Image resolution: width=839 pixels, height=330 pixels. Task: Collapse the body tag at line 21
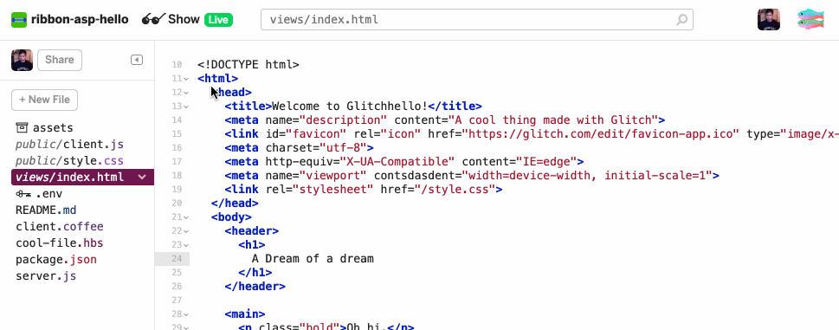186,217
